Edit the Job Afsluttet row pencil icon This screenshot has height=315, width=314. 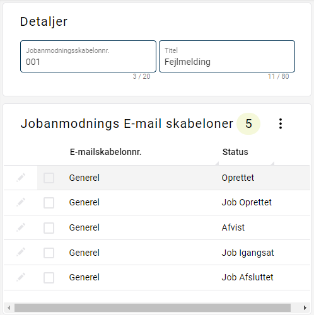pos(21,277)
